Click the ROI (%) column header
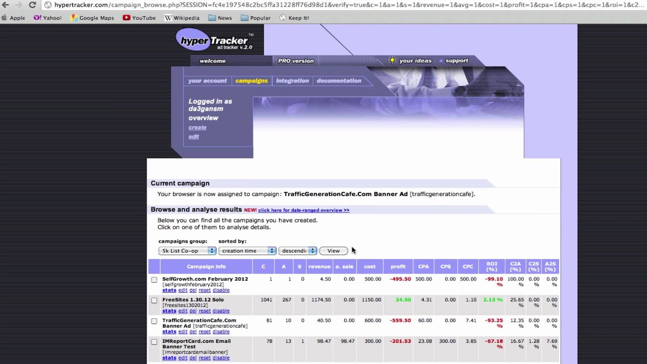The height and width of the screenshot is (364, 647). pos(492,266)
